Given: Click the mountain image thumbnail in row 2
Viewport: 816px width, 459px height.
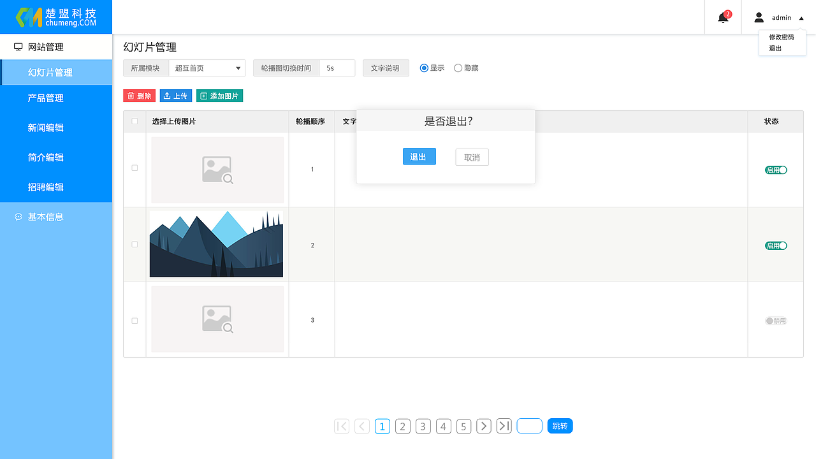Looking at the screenshot, I should pyautogui.click(x=216, y=244).
